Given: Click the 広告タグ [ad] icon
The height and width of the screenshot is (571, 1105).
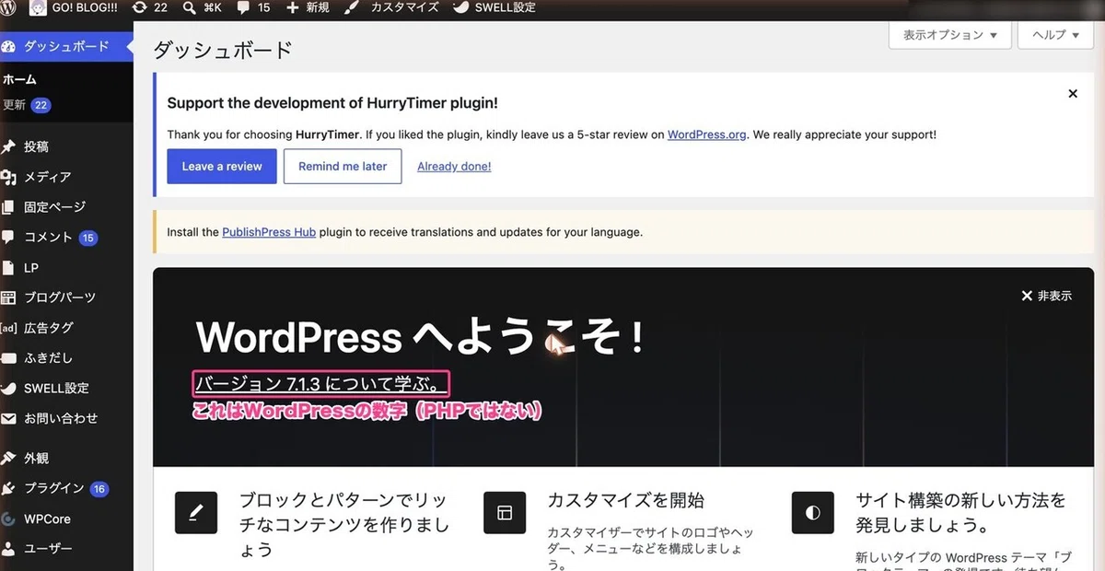Looking at the screenshot, I should [9, 328].
